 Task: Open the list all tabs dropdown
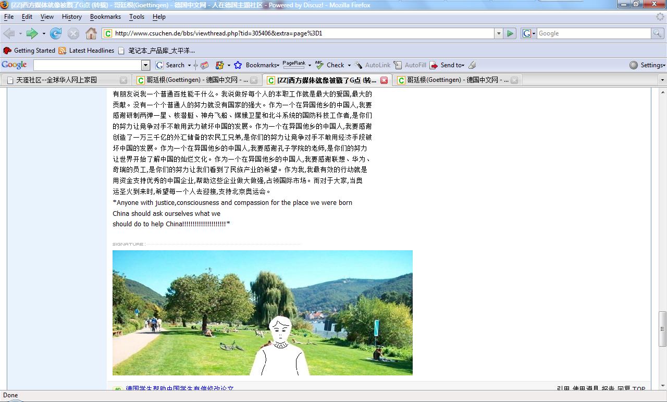[x=662, y=80]
